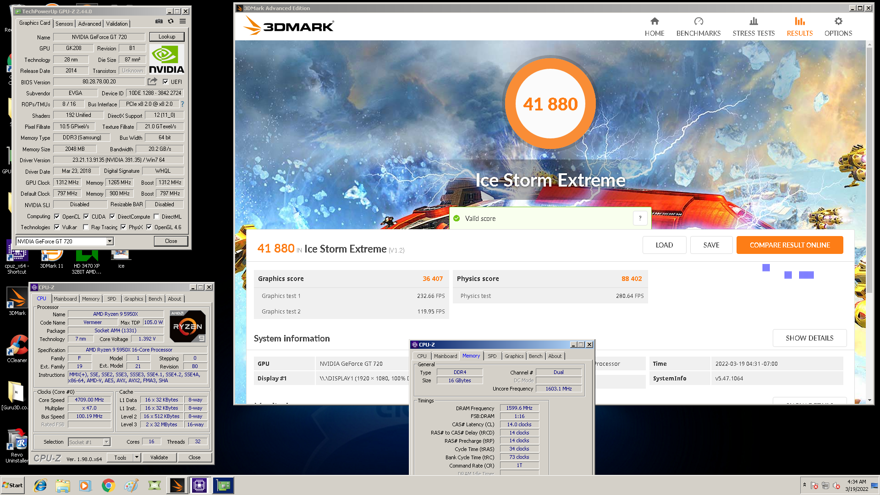Click the Validate button in CPU-Z
Image resolution: width=880 pixels, height=495 pixels.
(x=159, y=457)
